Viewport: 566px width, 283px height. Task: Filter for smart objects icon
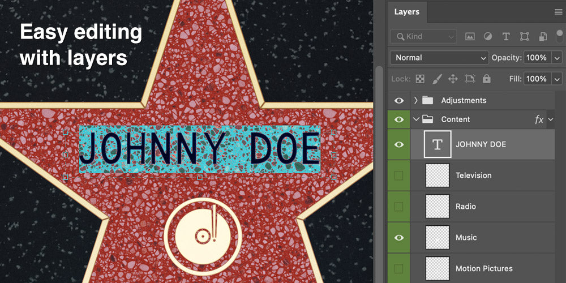543,36
